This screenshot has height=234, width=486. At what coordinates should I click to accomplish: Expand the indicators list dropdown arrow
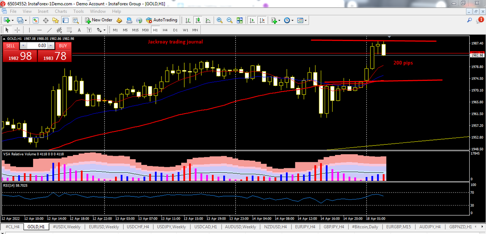[x=279, y=20]
